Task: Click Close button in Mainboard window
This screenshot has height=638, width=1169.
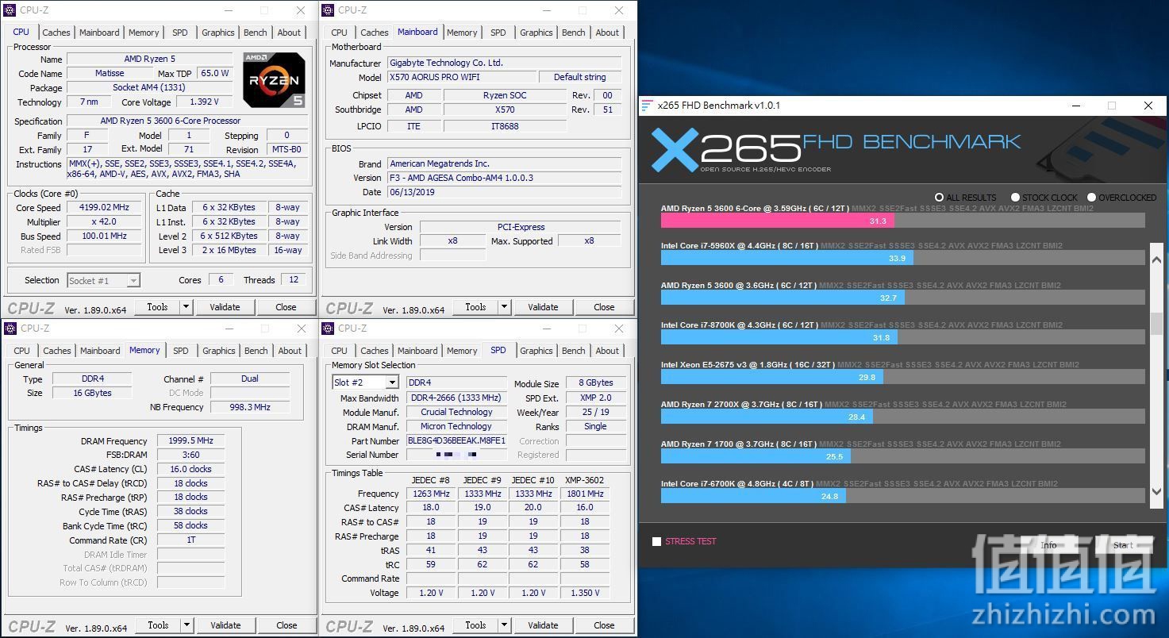Action: click(604, 307)
